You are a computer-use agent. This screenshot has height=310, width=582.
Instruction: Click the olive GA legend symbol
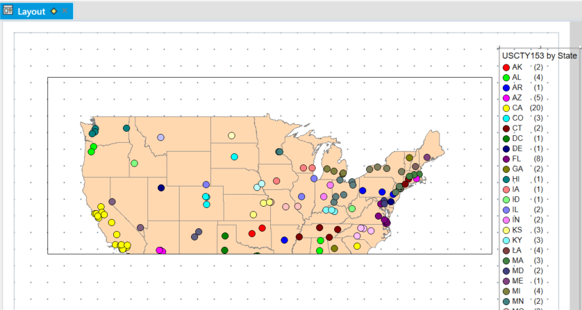pos(506,169)
